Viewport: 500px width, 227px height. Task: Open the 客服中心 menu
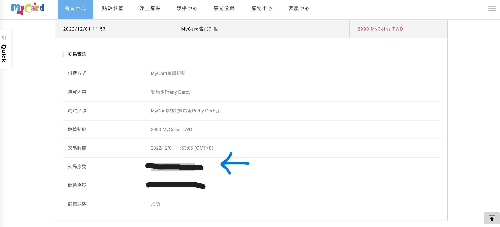point(299,9)
